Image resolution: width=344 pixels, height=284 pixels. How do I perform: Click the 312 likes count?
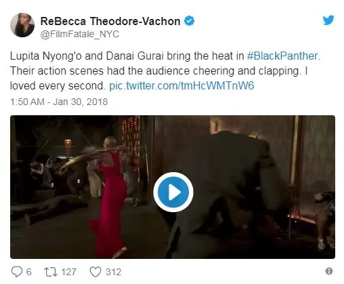114,272
